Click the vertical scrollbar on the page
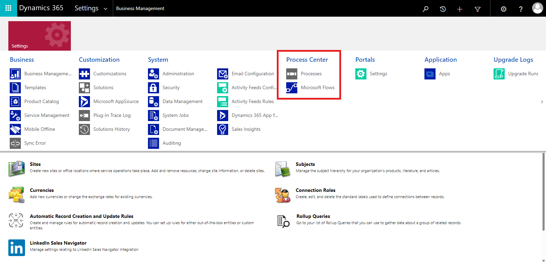 pos(544,192)
